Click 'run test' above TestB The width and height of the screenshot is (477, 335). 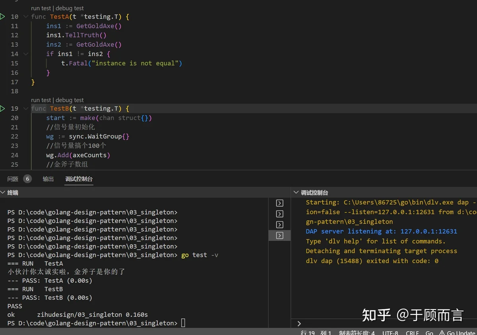[41, 100]
